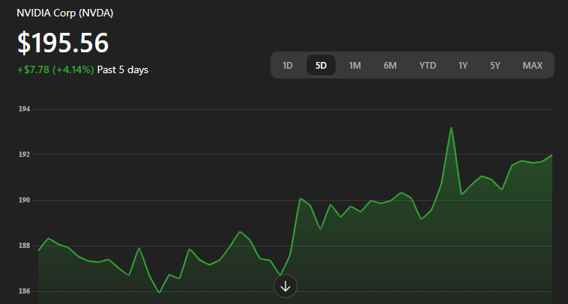Image resolution: width=568 pixels, height=304 pixels.
Task: Show year-to-date YTD chart
Action: [427, 65]
